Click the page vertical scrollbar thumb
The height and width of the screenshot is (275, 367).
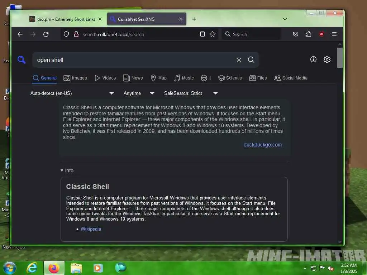[340, 58]
